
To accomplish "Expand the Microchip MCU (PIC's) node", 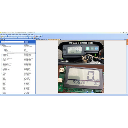I will [2, 63].
